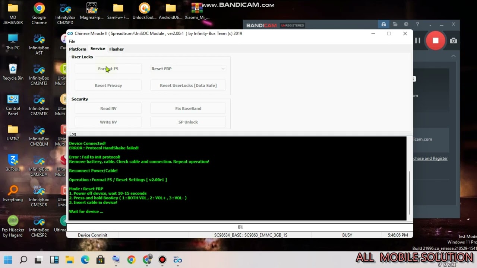Open File Explorer from taskbar
477x268 pixels.
[70, 259]
